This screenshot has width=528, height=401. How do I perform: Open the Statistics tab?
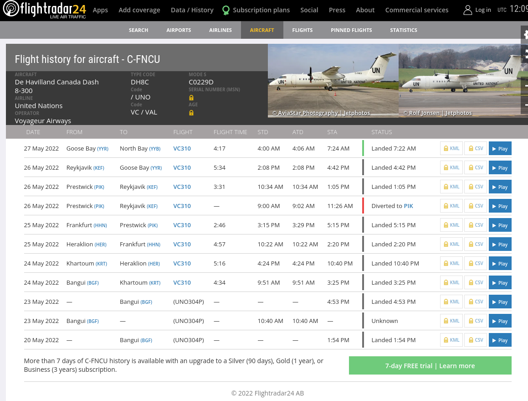click(404, 30)
